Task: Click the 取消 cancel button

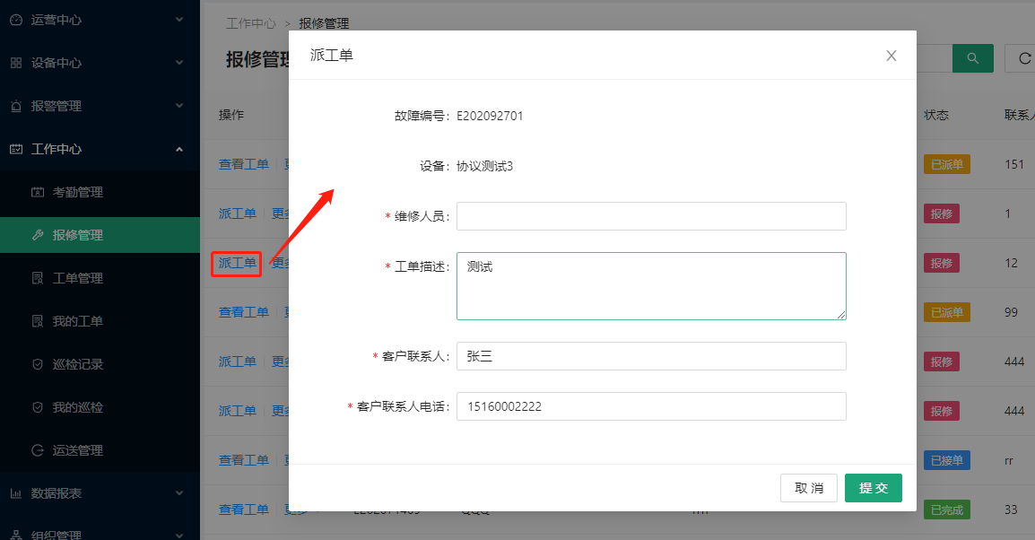Action: coord(808,488)
